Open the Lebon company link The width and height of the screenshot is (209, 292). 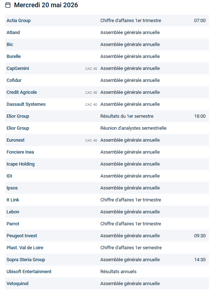(13, 212)
